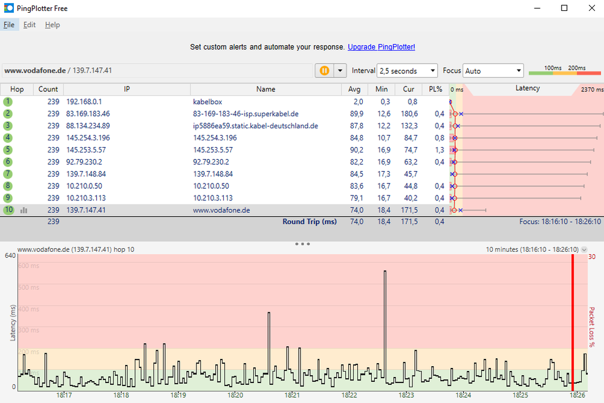Expand the 10 minutes timeframe chevron
The height and width of the screenshot is (403, 604).
click(x=584, y=249)
